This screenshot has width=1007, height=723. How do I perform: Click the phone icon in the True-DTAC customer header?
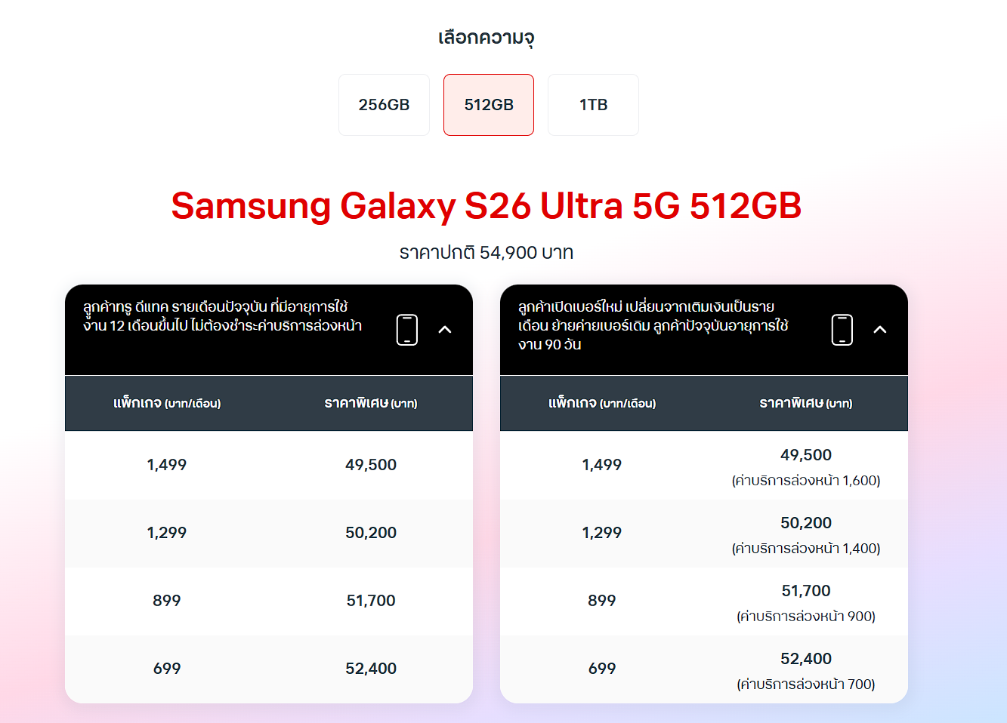(x=406, y=330)
